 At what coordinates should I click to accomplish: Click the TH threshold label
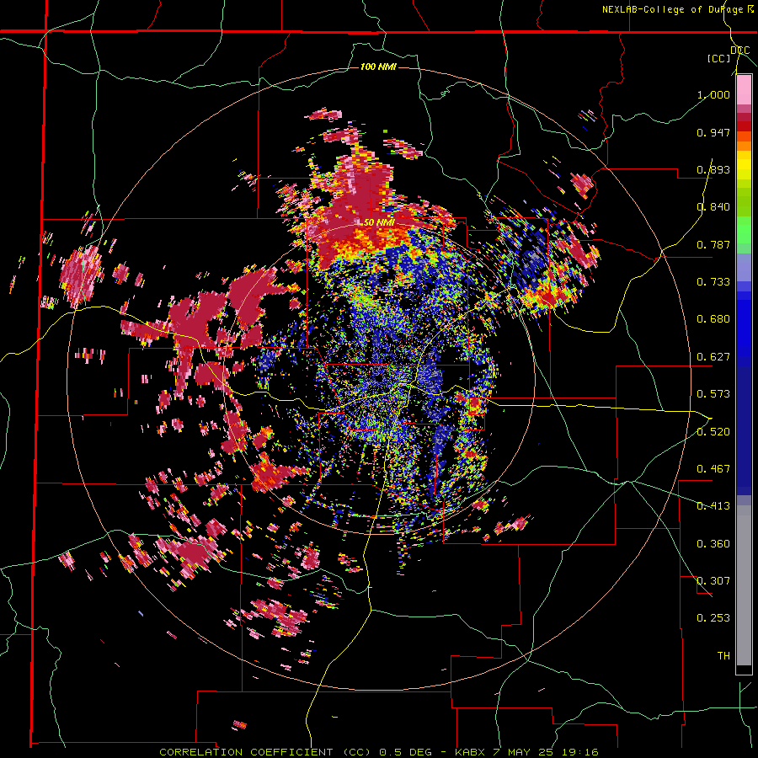pyautogui.click(x=723, y=656)
